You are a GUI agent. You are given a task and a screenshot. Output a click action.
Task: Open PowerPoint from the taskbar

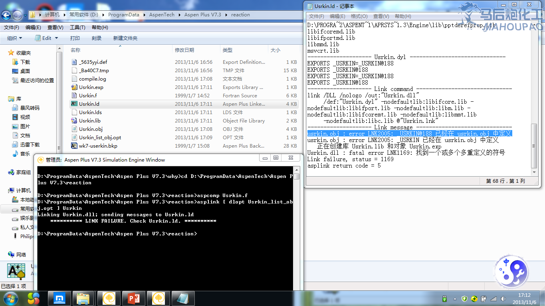(133, 298)
